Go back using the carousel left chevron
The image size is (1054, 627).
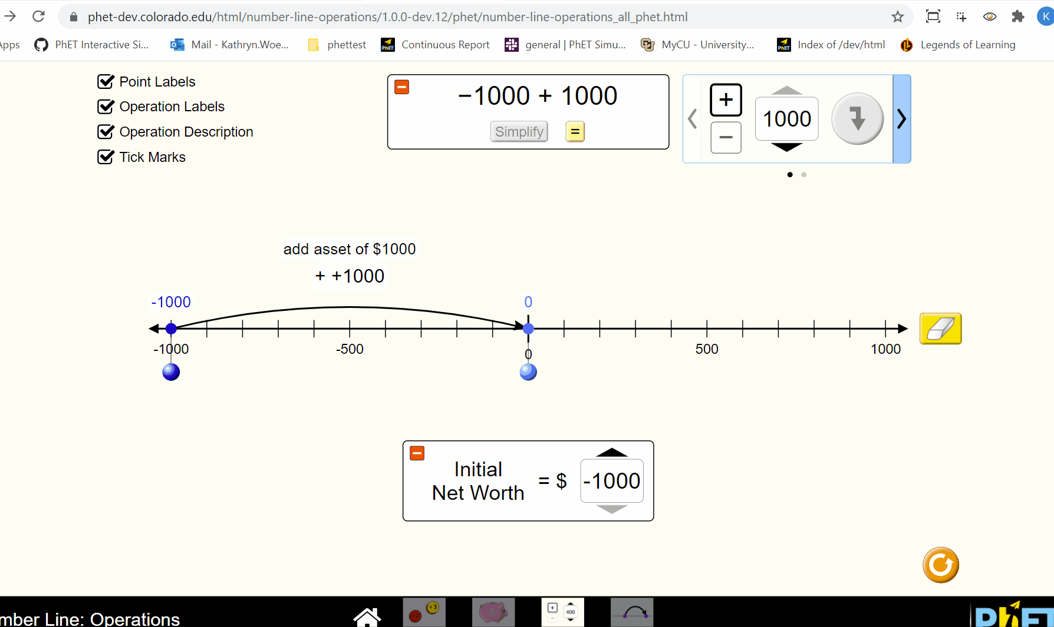693,119
